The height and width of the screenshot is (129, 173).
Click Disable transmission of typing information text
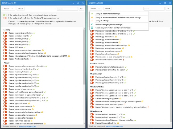point(25,95)
